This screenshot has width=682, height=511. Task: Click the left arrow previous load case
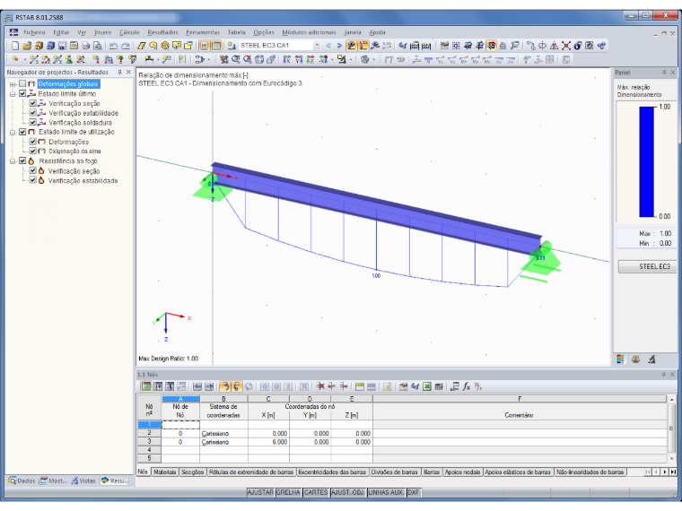[328, 45]
